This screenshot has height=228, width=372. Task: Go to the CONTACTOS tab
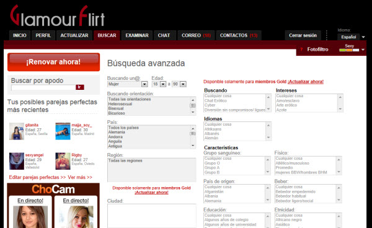tap(239, 35)
